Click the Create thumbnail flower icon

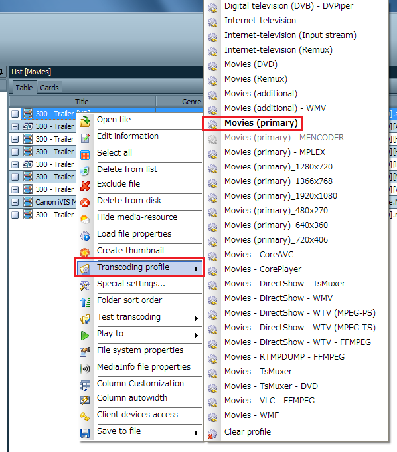[x=85, y=253]
